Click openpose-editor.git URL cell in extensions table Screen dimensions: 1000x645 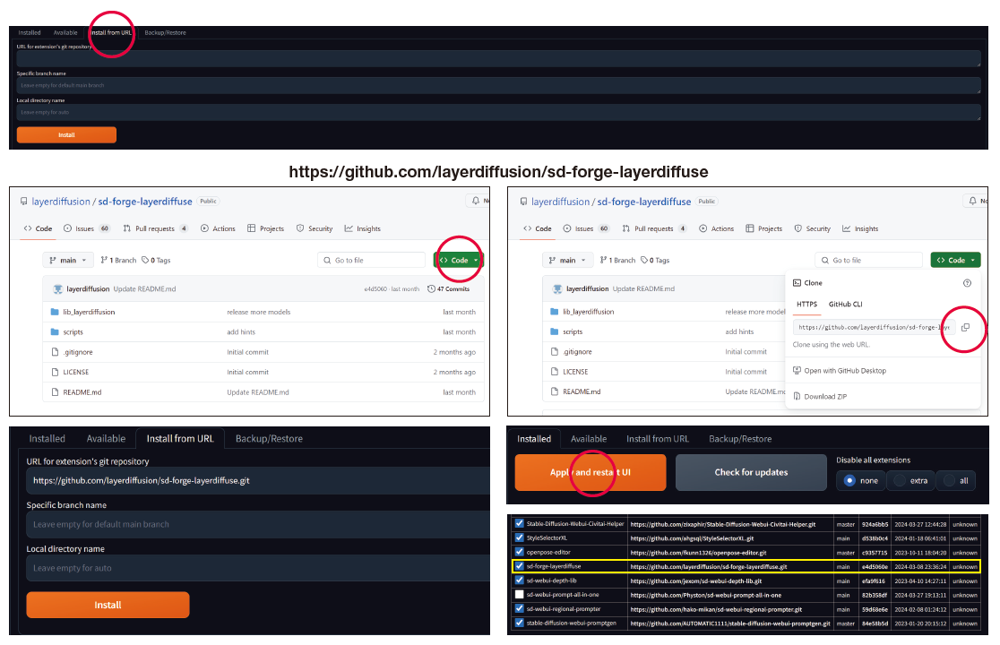tap(730, 553)
